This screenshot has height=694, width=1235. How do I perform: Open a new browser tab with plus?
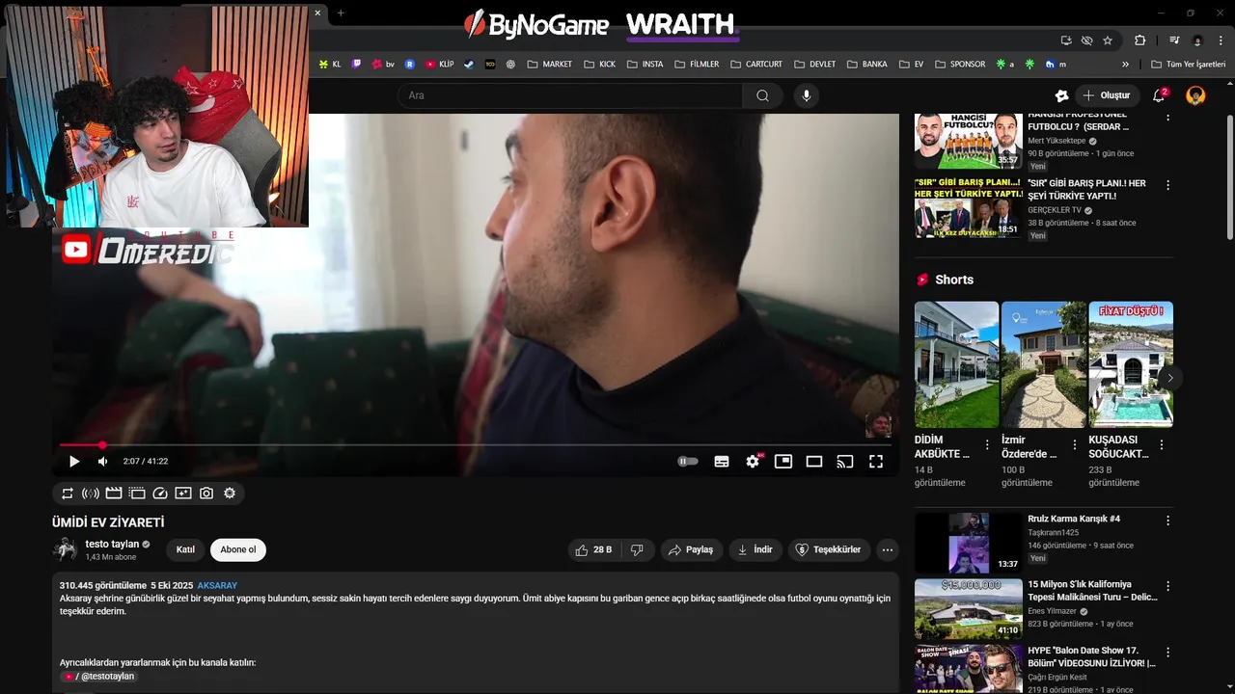(341, 13)
